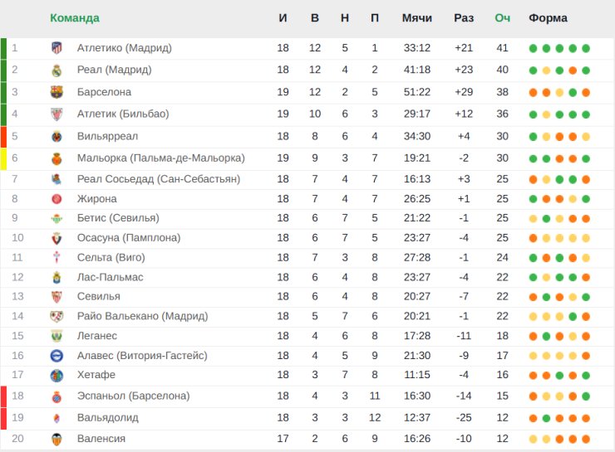615x452 pixels.
Task: Click the Villarreal club crest
Action: coord(57,136)
